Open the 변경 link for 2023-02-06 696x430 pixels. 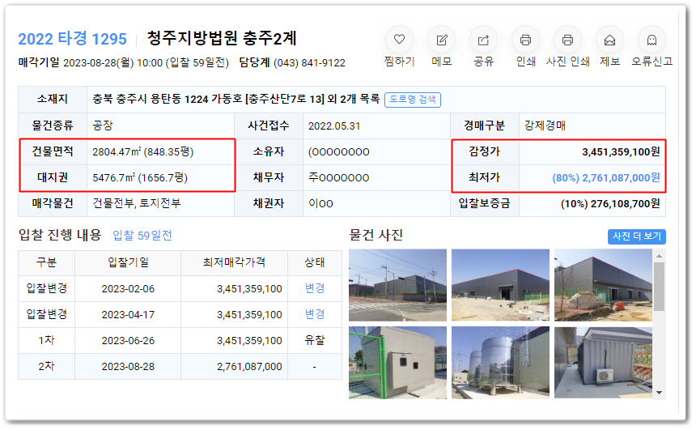click(315, 288)
